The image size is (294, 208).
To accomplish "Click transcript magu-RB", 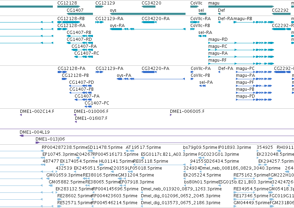I will click(x=254, y=22).
